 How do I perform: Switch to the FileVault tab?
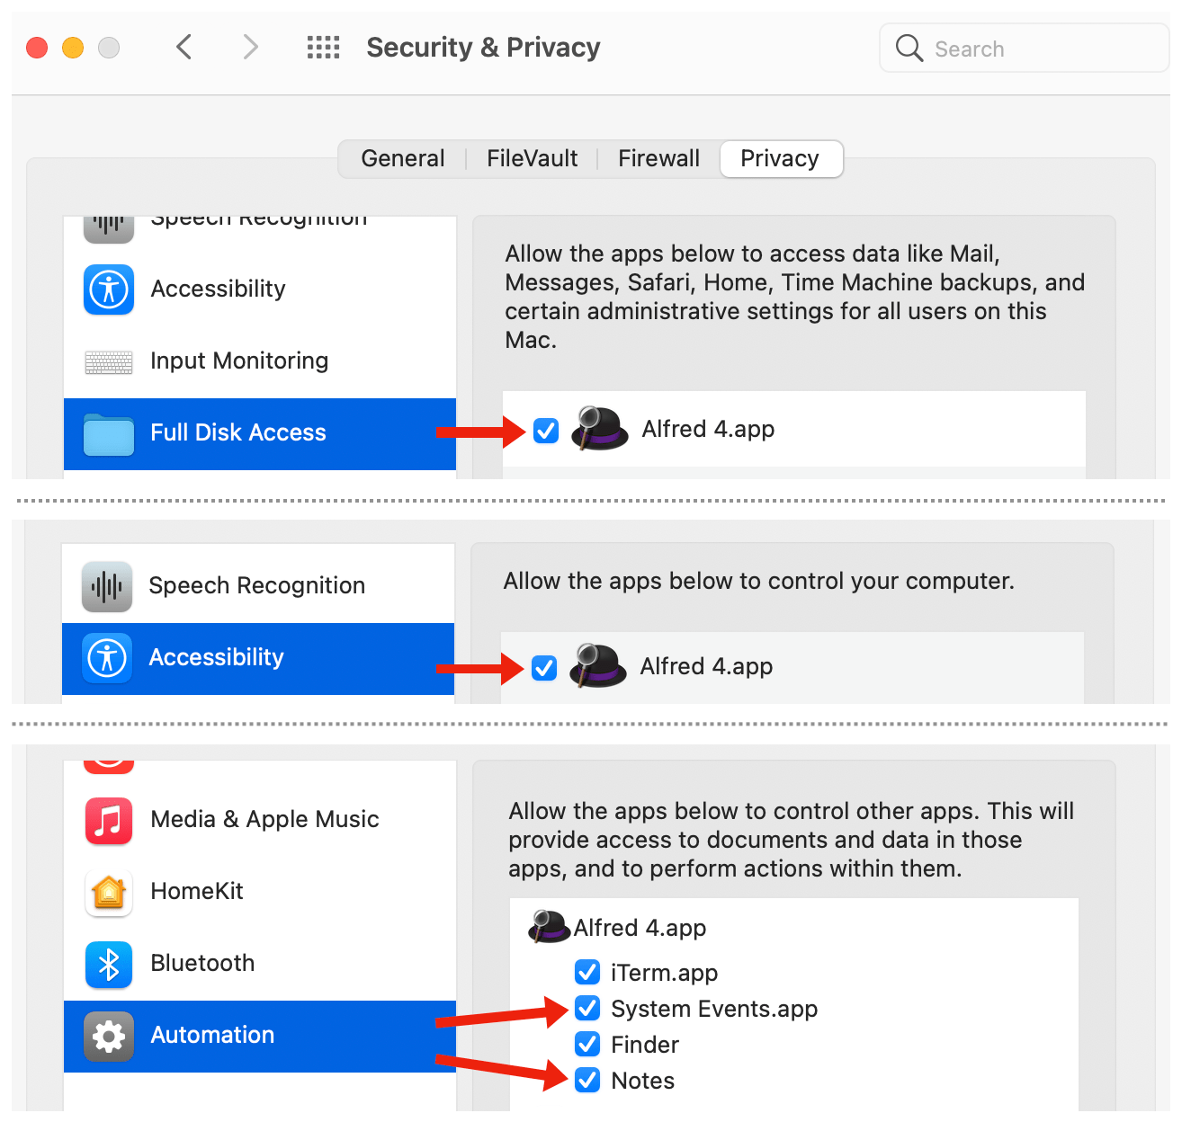tap(532, 159)
